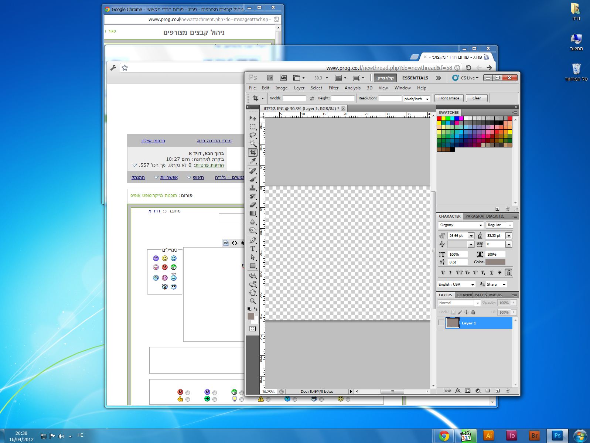
Task: Select the קלאסיק workspace button
Action: (x=385, y=78)
